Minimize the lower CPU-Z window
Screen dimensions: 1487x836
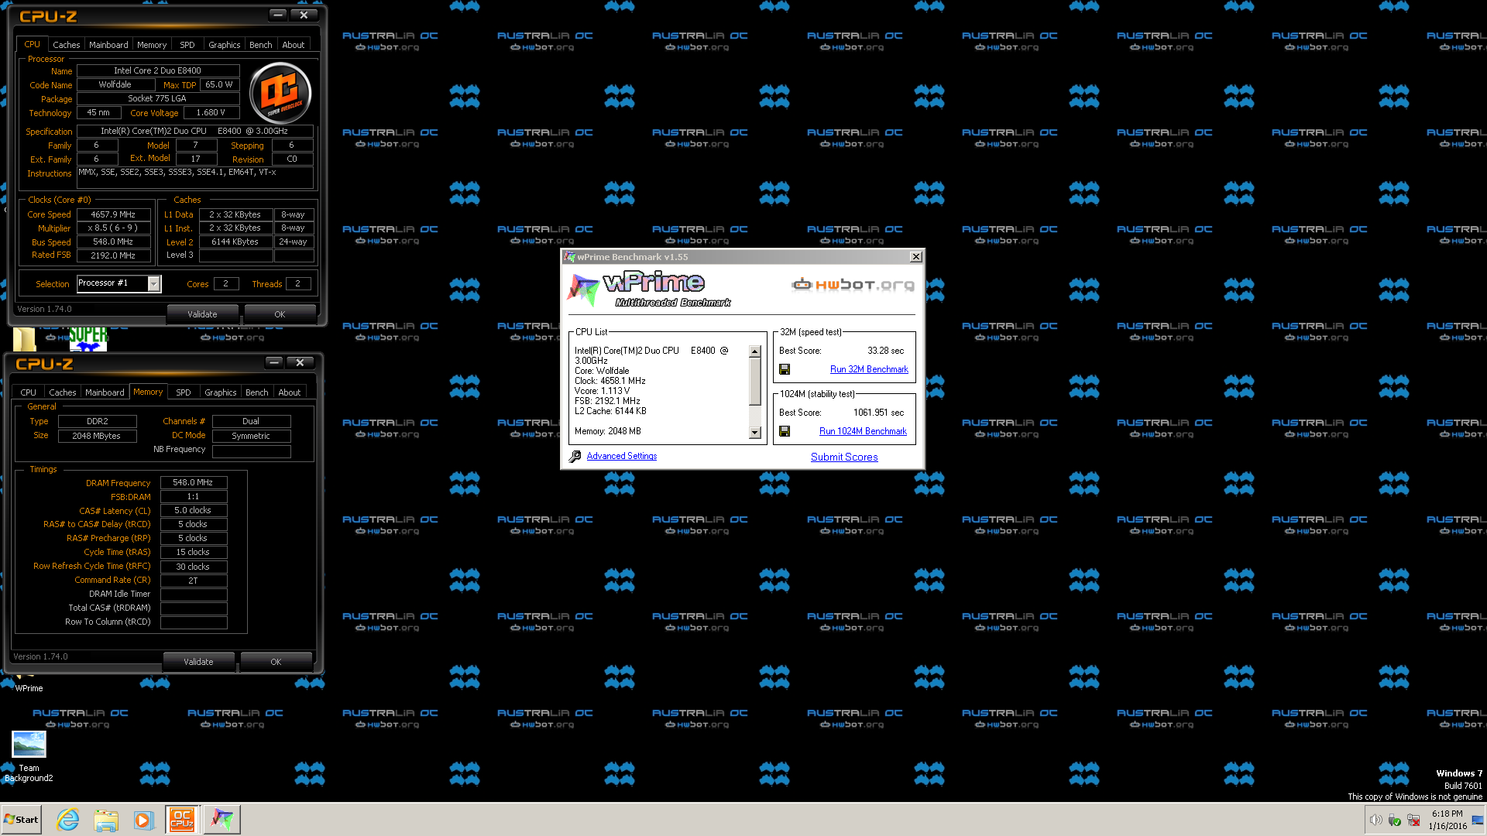coord(274,362)
